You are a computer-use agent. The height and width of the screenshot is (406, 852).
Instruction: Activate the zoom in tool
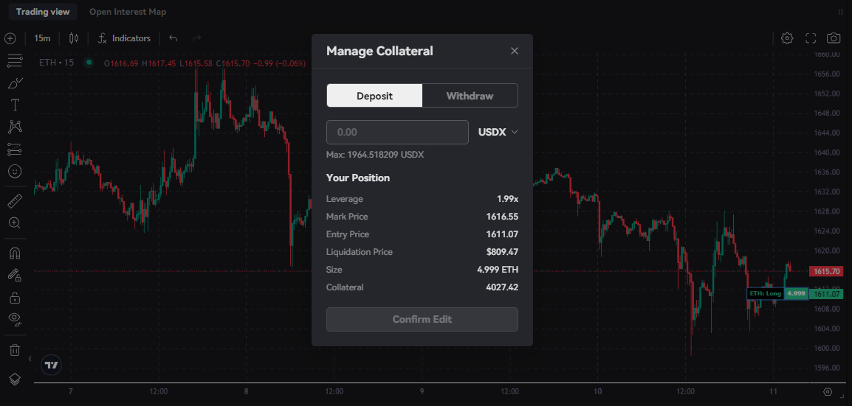click(x=15, y=223)
